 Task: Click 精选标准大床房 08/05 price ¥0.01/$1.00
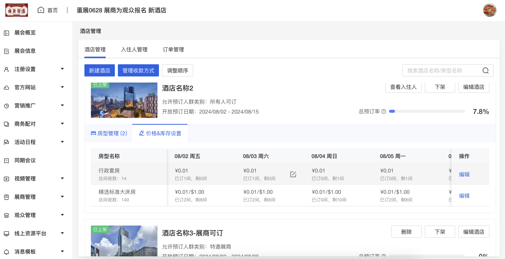[395, 192]
